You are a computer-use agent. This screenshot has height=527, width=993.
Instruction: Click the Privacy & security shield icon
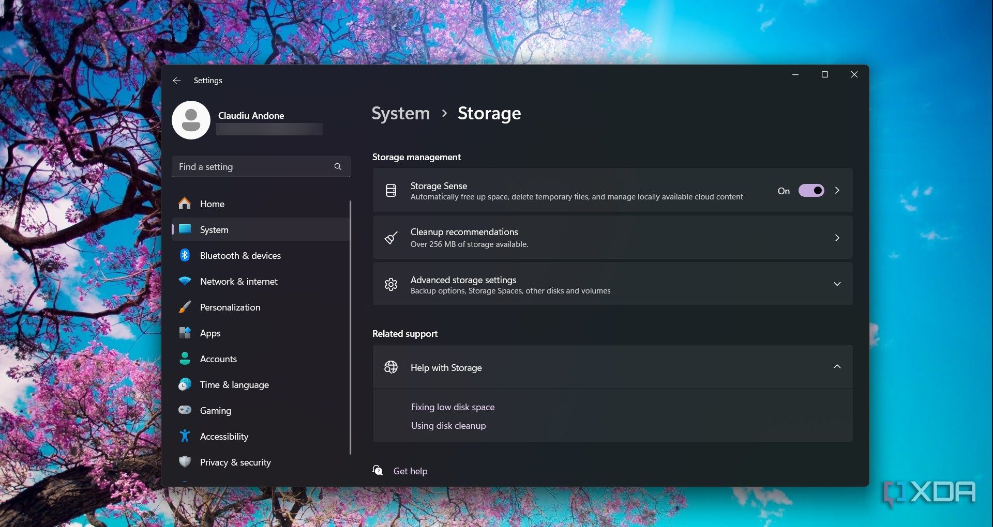point(185,462)
